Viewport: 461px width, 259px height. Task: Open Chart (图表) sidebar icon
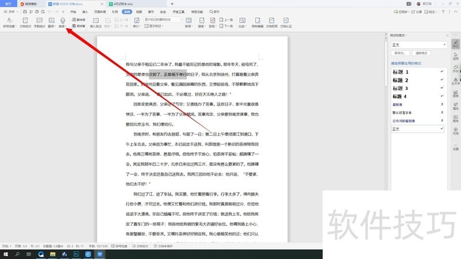click(x=455, y=93)
